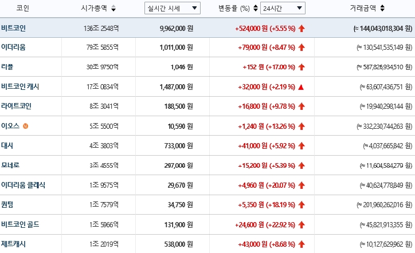Click the red up arrow in the 이더리움 클래식 row
Screen dimensions: 415x253
302,185
